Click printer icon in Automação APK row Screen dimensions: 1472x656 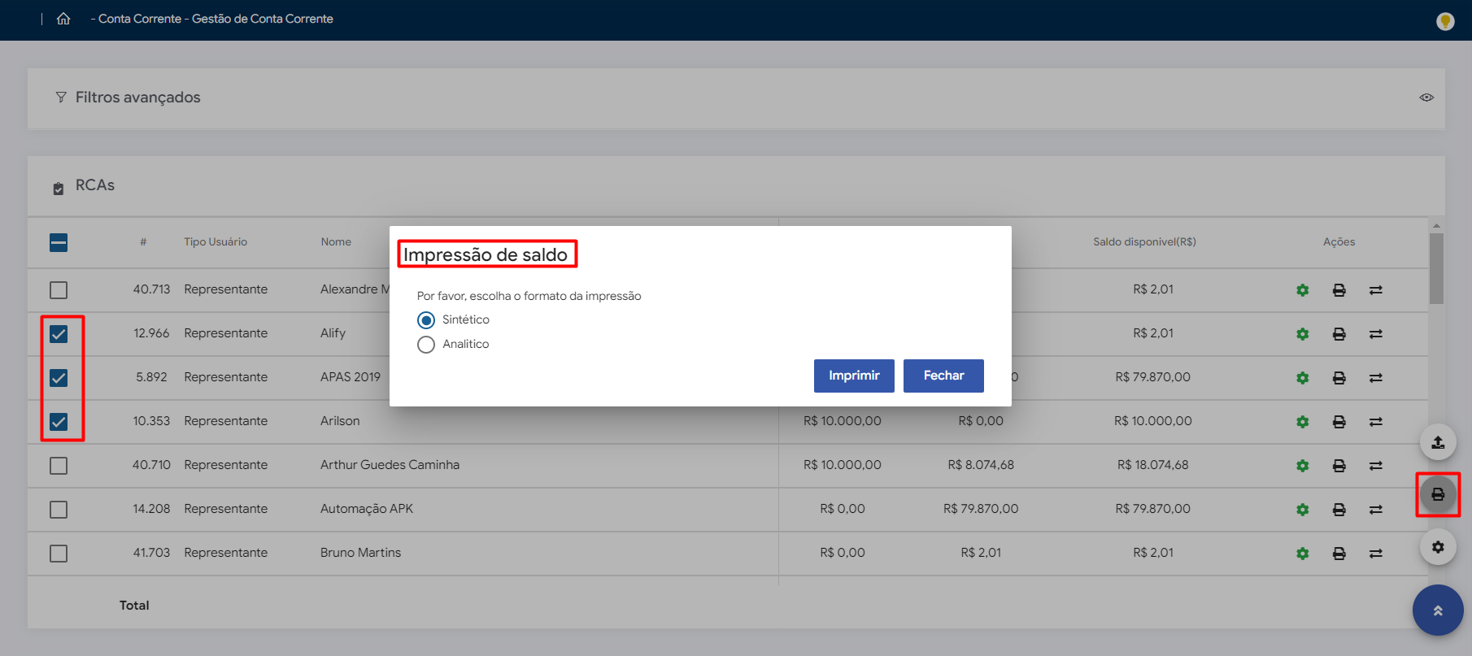[1339, 510]
